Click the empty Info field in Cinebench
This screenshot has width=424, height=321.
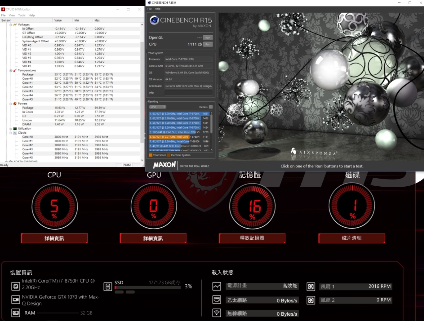[189, 93]
